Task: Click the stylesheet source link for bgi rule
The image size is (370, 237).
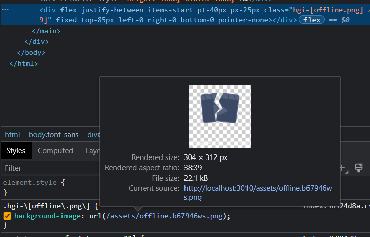Action: coord(336,206)
